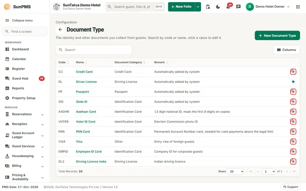Click New Document Type button
Viewport: 306px width, 191px height.
click(x=277, y=36)
